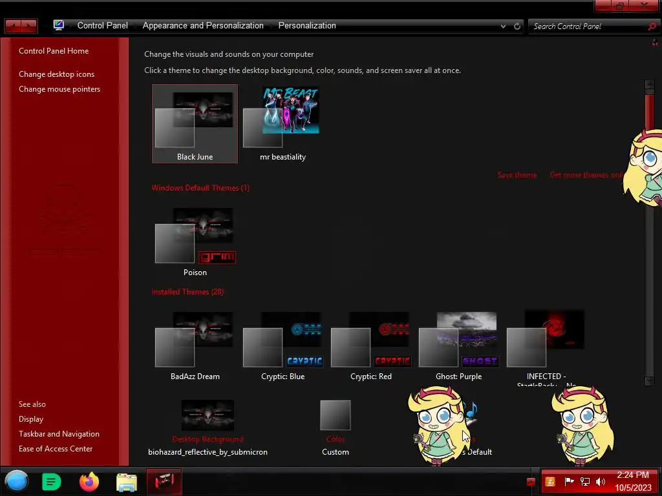This screenshot has width=662, height=496.
Task: Click the active Personalization taskbar button
Action: [x=164, y=481]
